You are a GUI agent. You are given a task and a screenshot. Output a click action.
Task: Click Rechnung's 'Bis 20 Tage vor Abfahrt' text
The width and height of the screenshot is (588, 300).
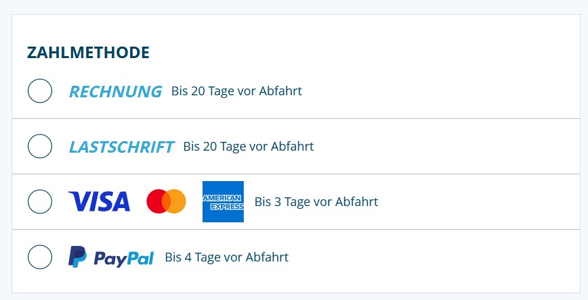[x=236, y=91]
